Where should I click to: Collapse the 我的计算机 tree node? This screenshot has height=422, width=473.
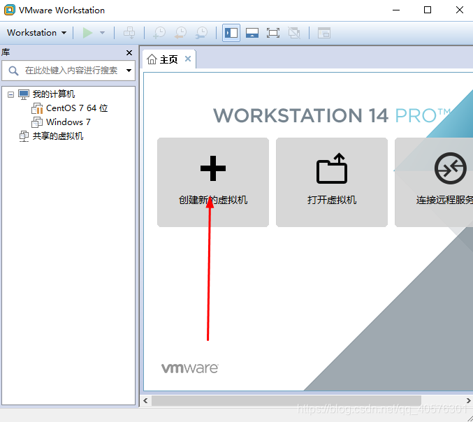pyautogui.click(x=10, y=95)
